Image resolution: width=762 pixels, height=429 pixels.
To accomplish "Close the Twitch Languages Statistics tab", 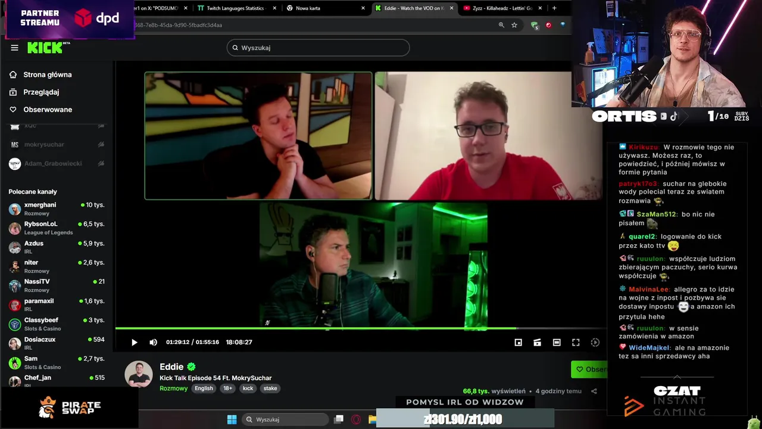I will coord(274,8).
